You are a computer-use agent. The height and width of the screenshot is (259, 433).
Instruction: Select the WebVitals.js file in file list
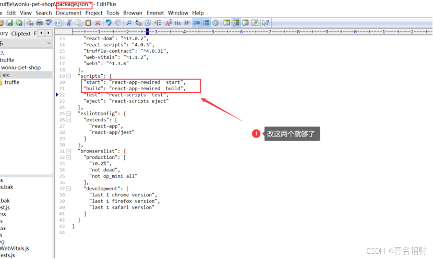tap(15, 248)
